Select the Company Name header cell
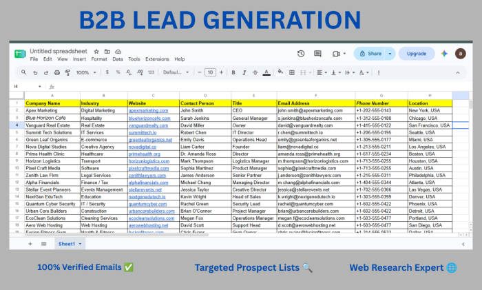The width and height of the screenshot is (482, 290). [x=52, y=103]
